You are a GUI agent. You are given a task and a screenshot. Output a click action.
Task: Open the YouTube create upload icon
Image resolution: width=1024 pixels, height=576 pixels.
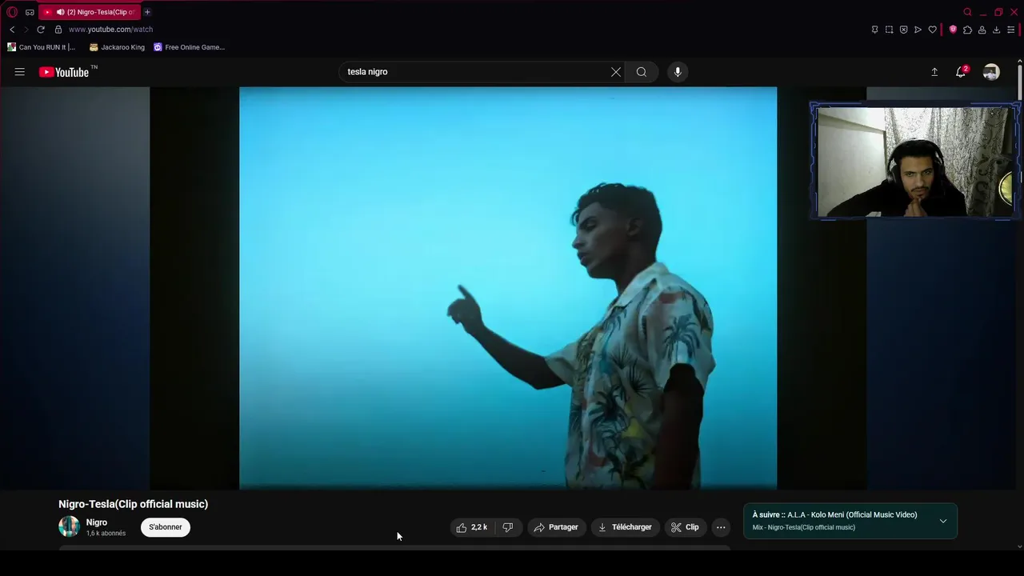point(934,72)
